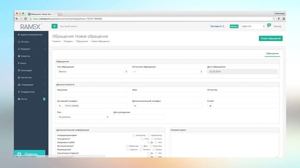Click the green balance badge in header
Viewport: 300px width, 168px height.
pyautogui.click(x=234, y=26)
